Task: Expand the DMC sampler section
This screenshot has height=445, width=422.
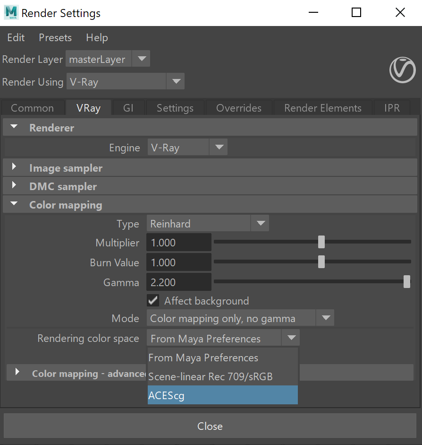Action: coord(14,185)
